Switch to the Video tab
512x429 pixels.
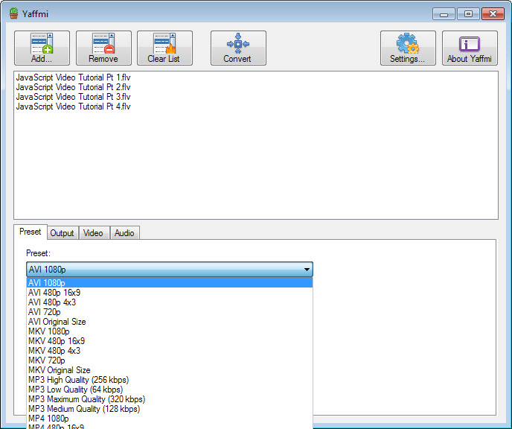(93, 233)
